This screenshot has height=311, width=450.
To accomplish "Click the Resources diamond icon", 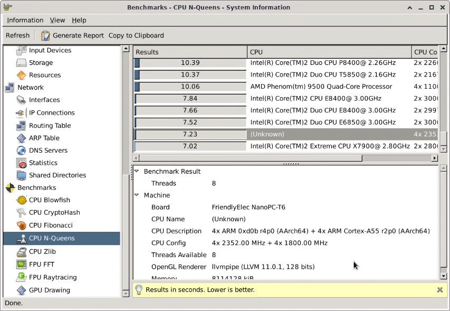I will click(22, 75).
